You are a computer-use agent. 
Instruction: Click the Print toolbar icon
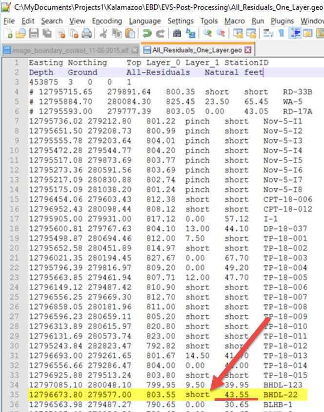pyautogui.click(x=86, y=33)
